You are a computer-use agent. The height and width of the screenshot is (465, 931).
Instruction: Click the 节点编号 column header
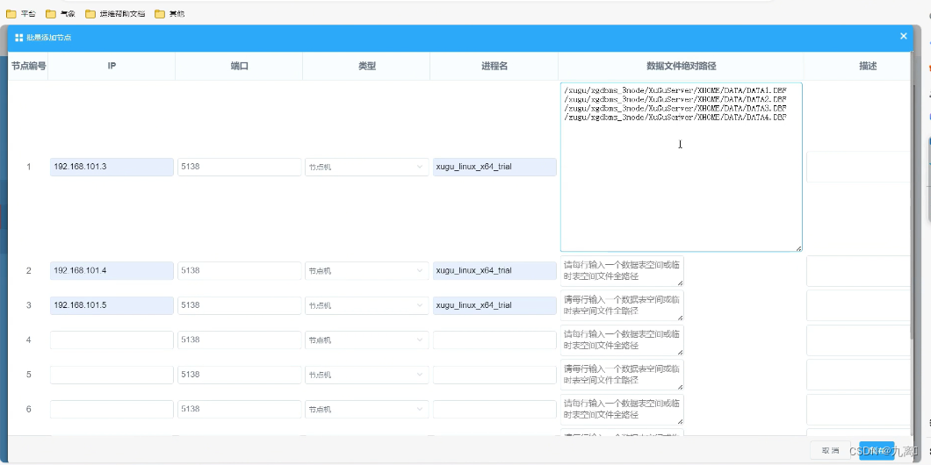coord(28,66)
